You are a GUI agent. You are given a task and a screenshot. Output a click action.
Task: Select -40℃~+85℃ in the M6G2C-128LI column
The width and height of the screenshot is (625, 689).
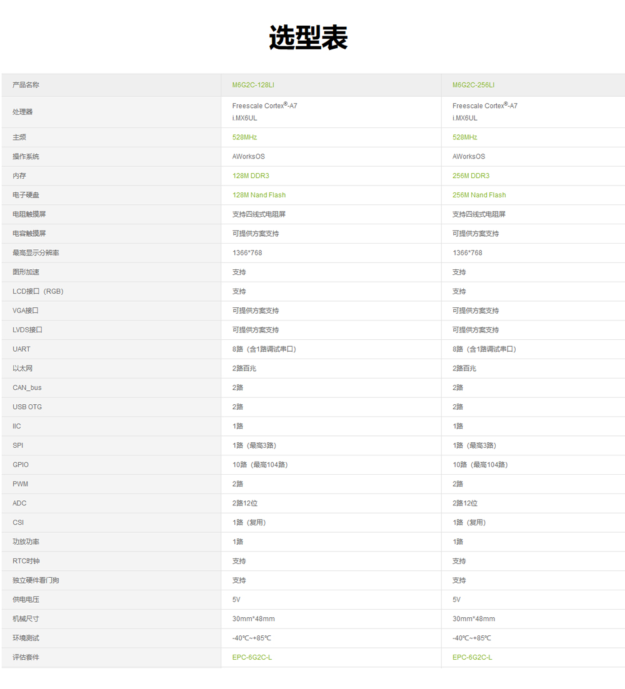(x=251, y=638)
